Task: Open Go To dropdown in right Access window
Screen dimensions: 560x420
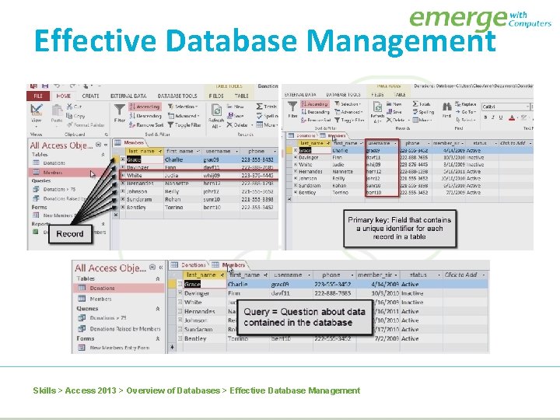Action: (466, 112)
